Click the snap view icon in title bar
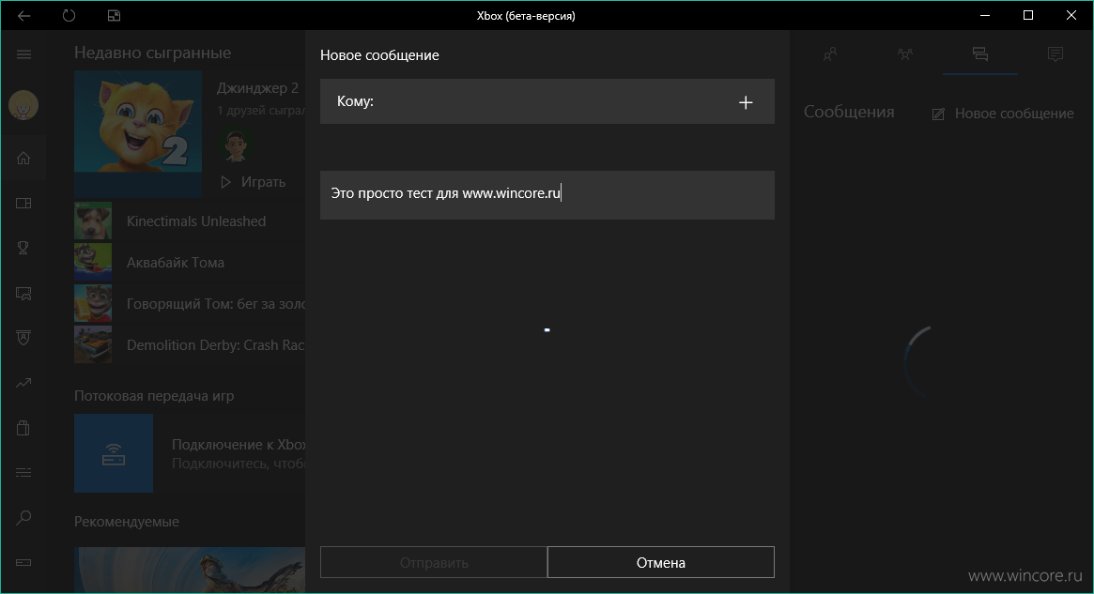The height and width of the screenshot is (594, 1094). coord(114,15)
